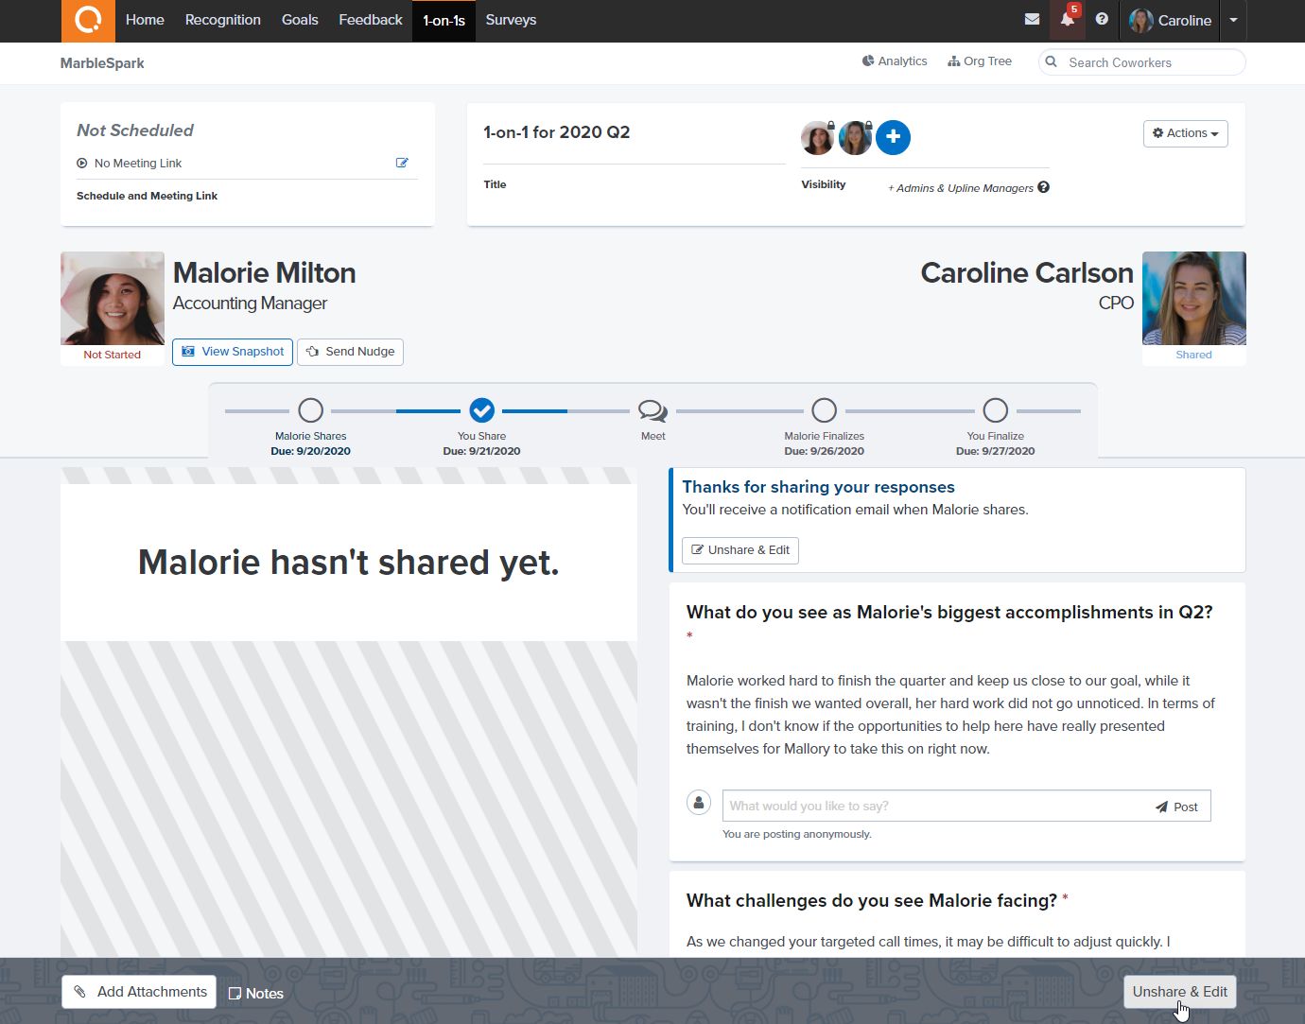Switch to the Goals tab
The image size is (1305, 1024).
point(300,20)
